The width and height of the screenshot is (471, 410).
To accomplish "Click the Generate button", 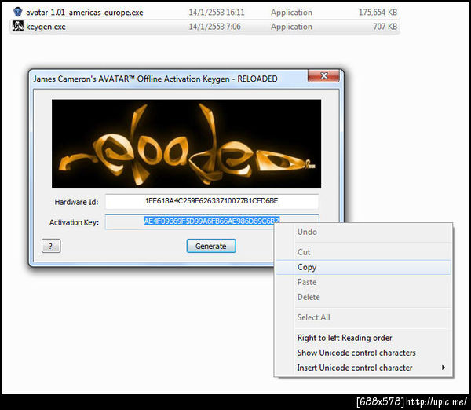I will (x=211, y=246).
